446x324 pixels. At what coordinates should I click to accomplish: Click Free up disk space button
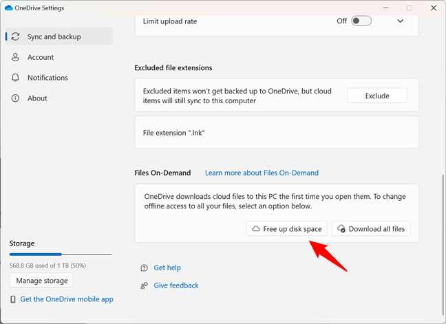pos(286,228)
